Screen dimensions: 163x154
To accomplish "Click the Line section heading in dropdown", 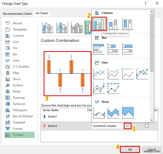I will tap(105, 63).
